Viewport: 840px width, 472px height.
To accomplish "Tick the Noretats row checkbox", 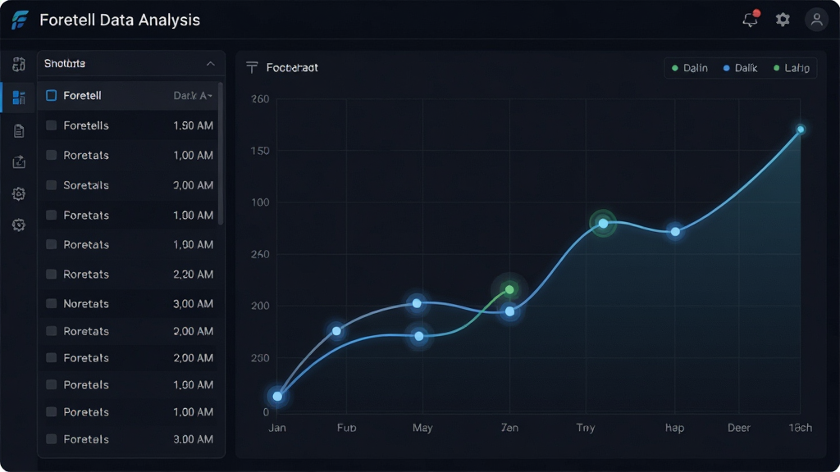I will click(x=52, y=303).
